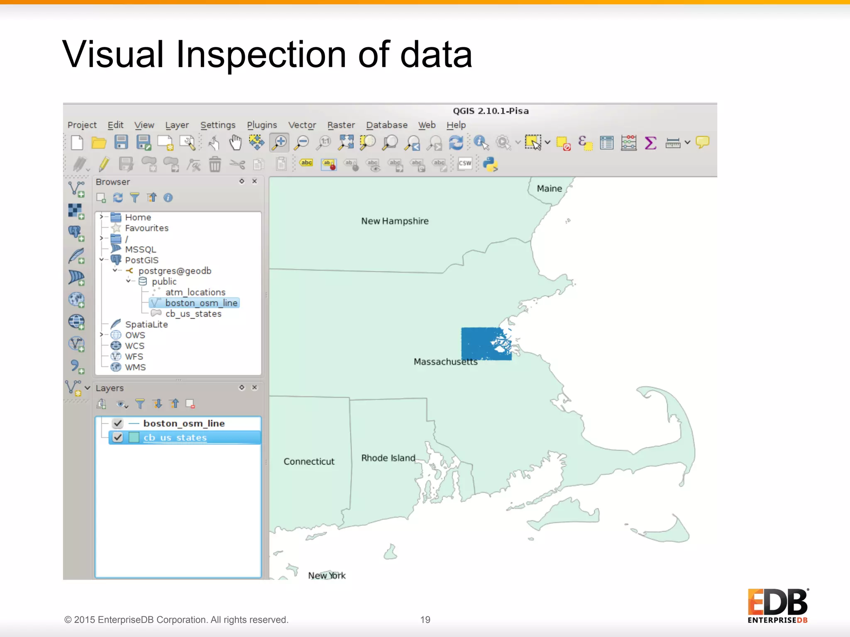Click the New Project icon

click(x=77, y=143)
